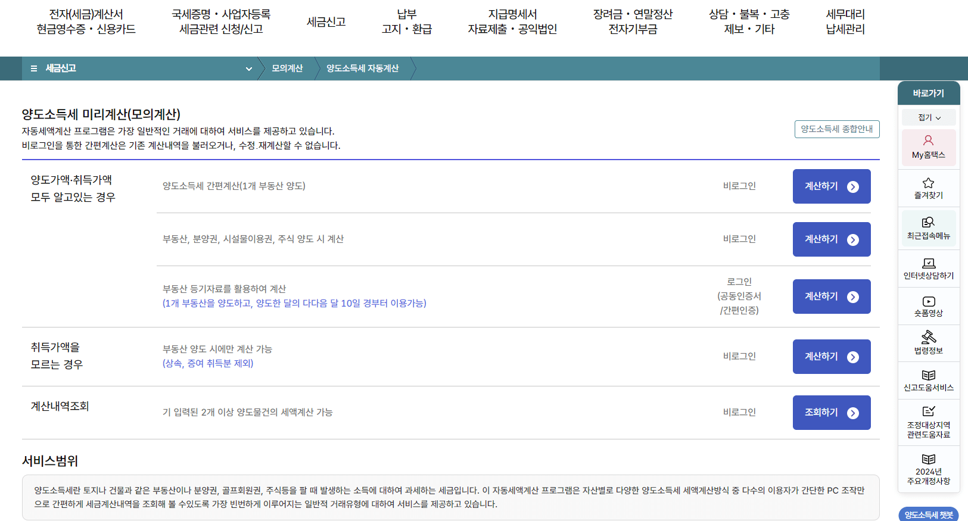
Task: Open 세무대리 납세관리 menu
Action: 845,21
